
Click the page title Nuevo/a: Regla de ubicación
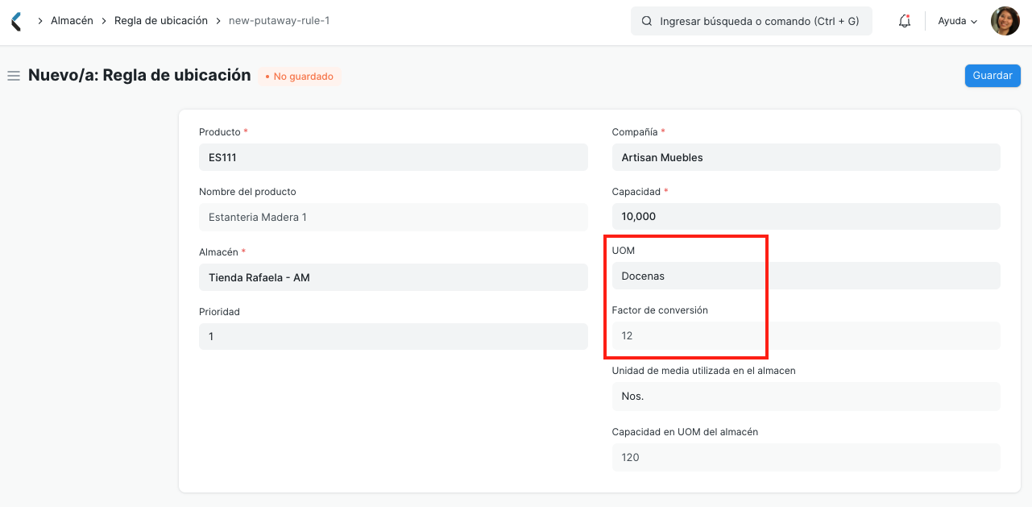pos(139,75)
